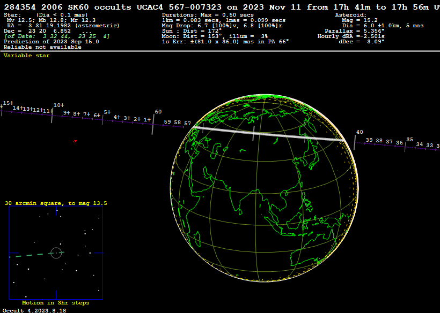The image size is (440, 313).
Task: Click 'Durations: Max = 0.50 secs'
Action: point(208,15)
